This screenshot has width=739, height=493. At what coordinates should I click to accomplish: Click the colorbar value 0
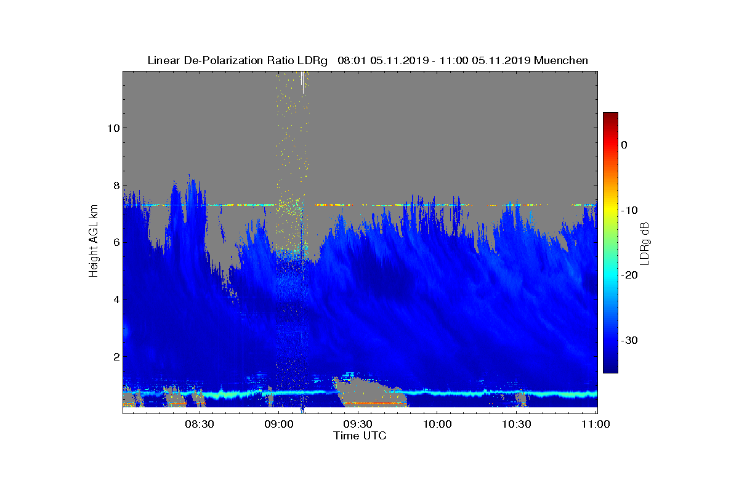click(x=624, y=145)
